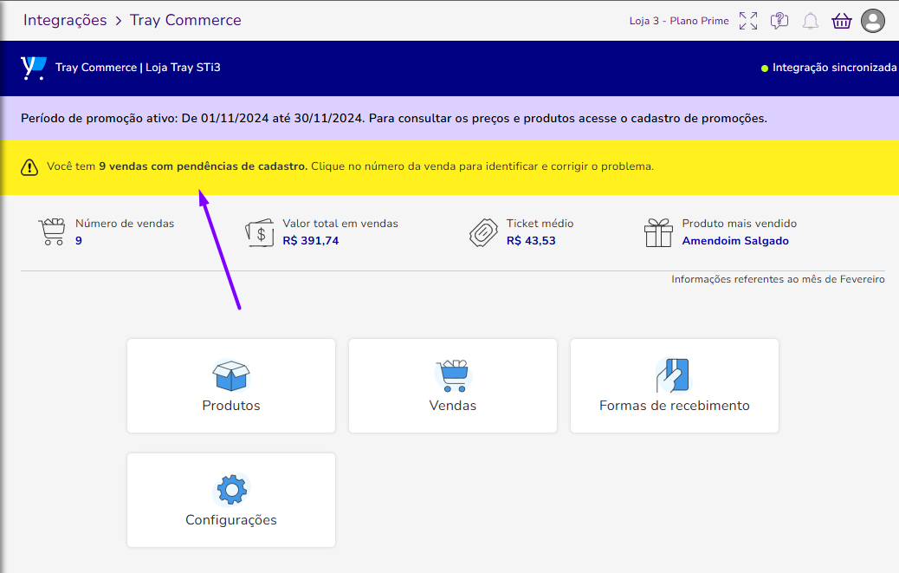Open the Configurações card
Screen dimensions: 899x573
point(231,500)
